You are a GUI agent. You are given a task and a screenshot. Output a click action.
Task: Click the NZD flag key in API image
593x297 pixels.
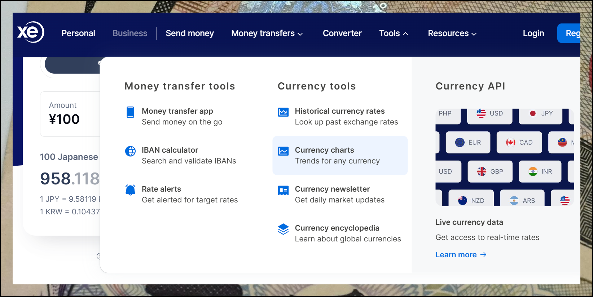471,198
